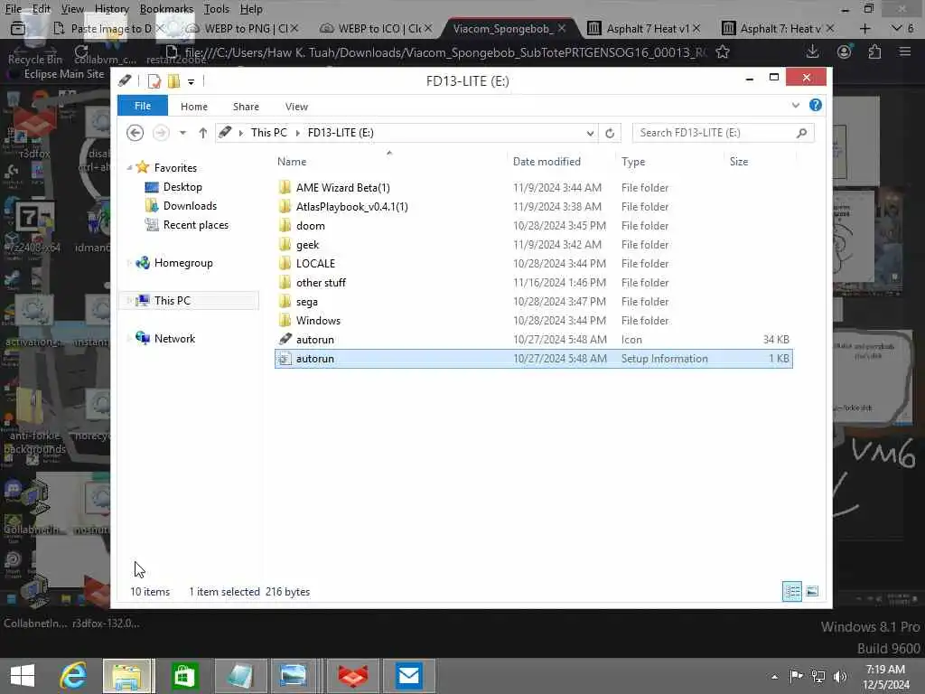Click the Back arrow in Explorer
The height and width of the screenshot is (694, 925).
[135, 133]
